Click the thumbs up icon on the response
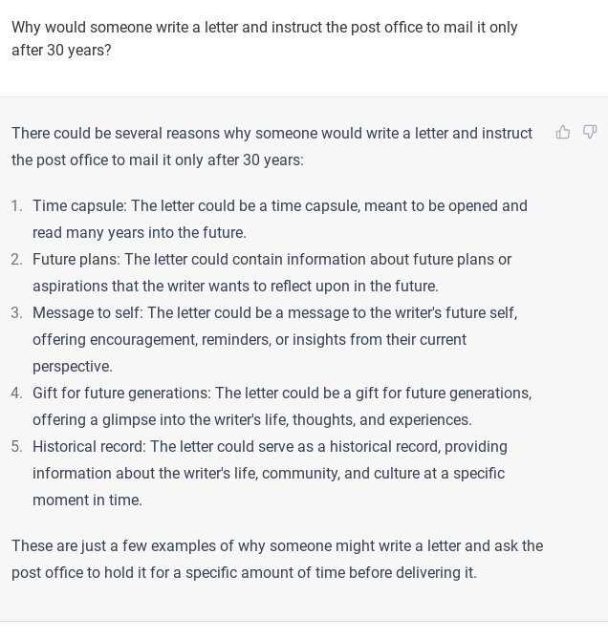This screenshot has height=639, width=608. [563, 133]
